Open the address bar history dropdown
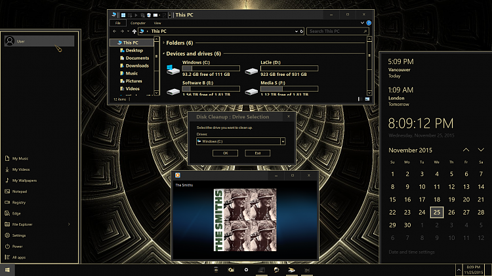This screenshot has height=276, width=492. coord(297,31)
